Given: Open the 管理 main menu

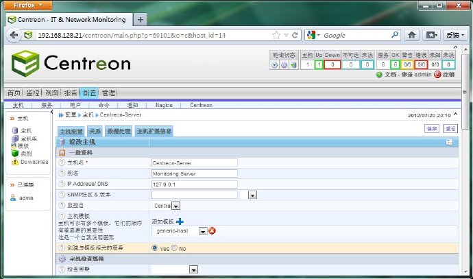Looking at the screenshot, I should tap(108, 93).
